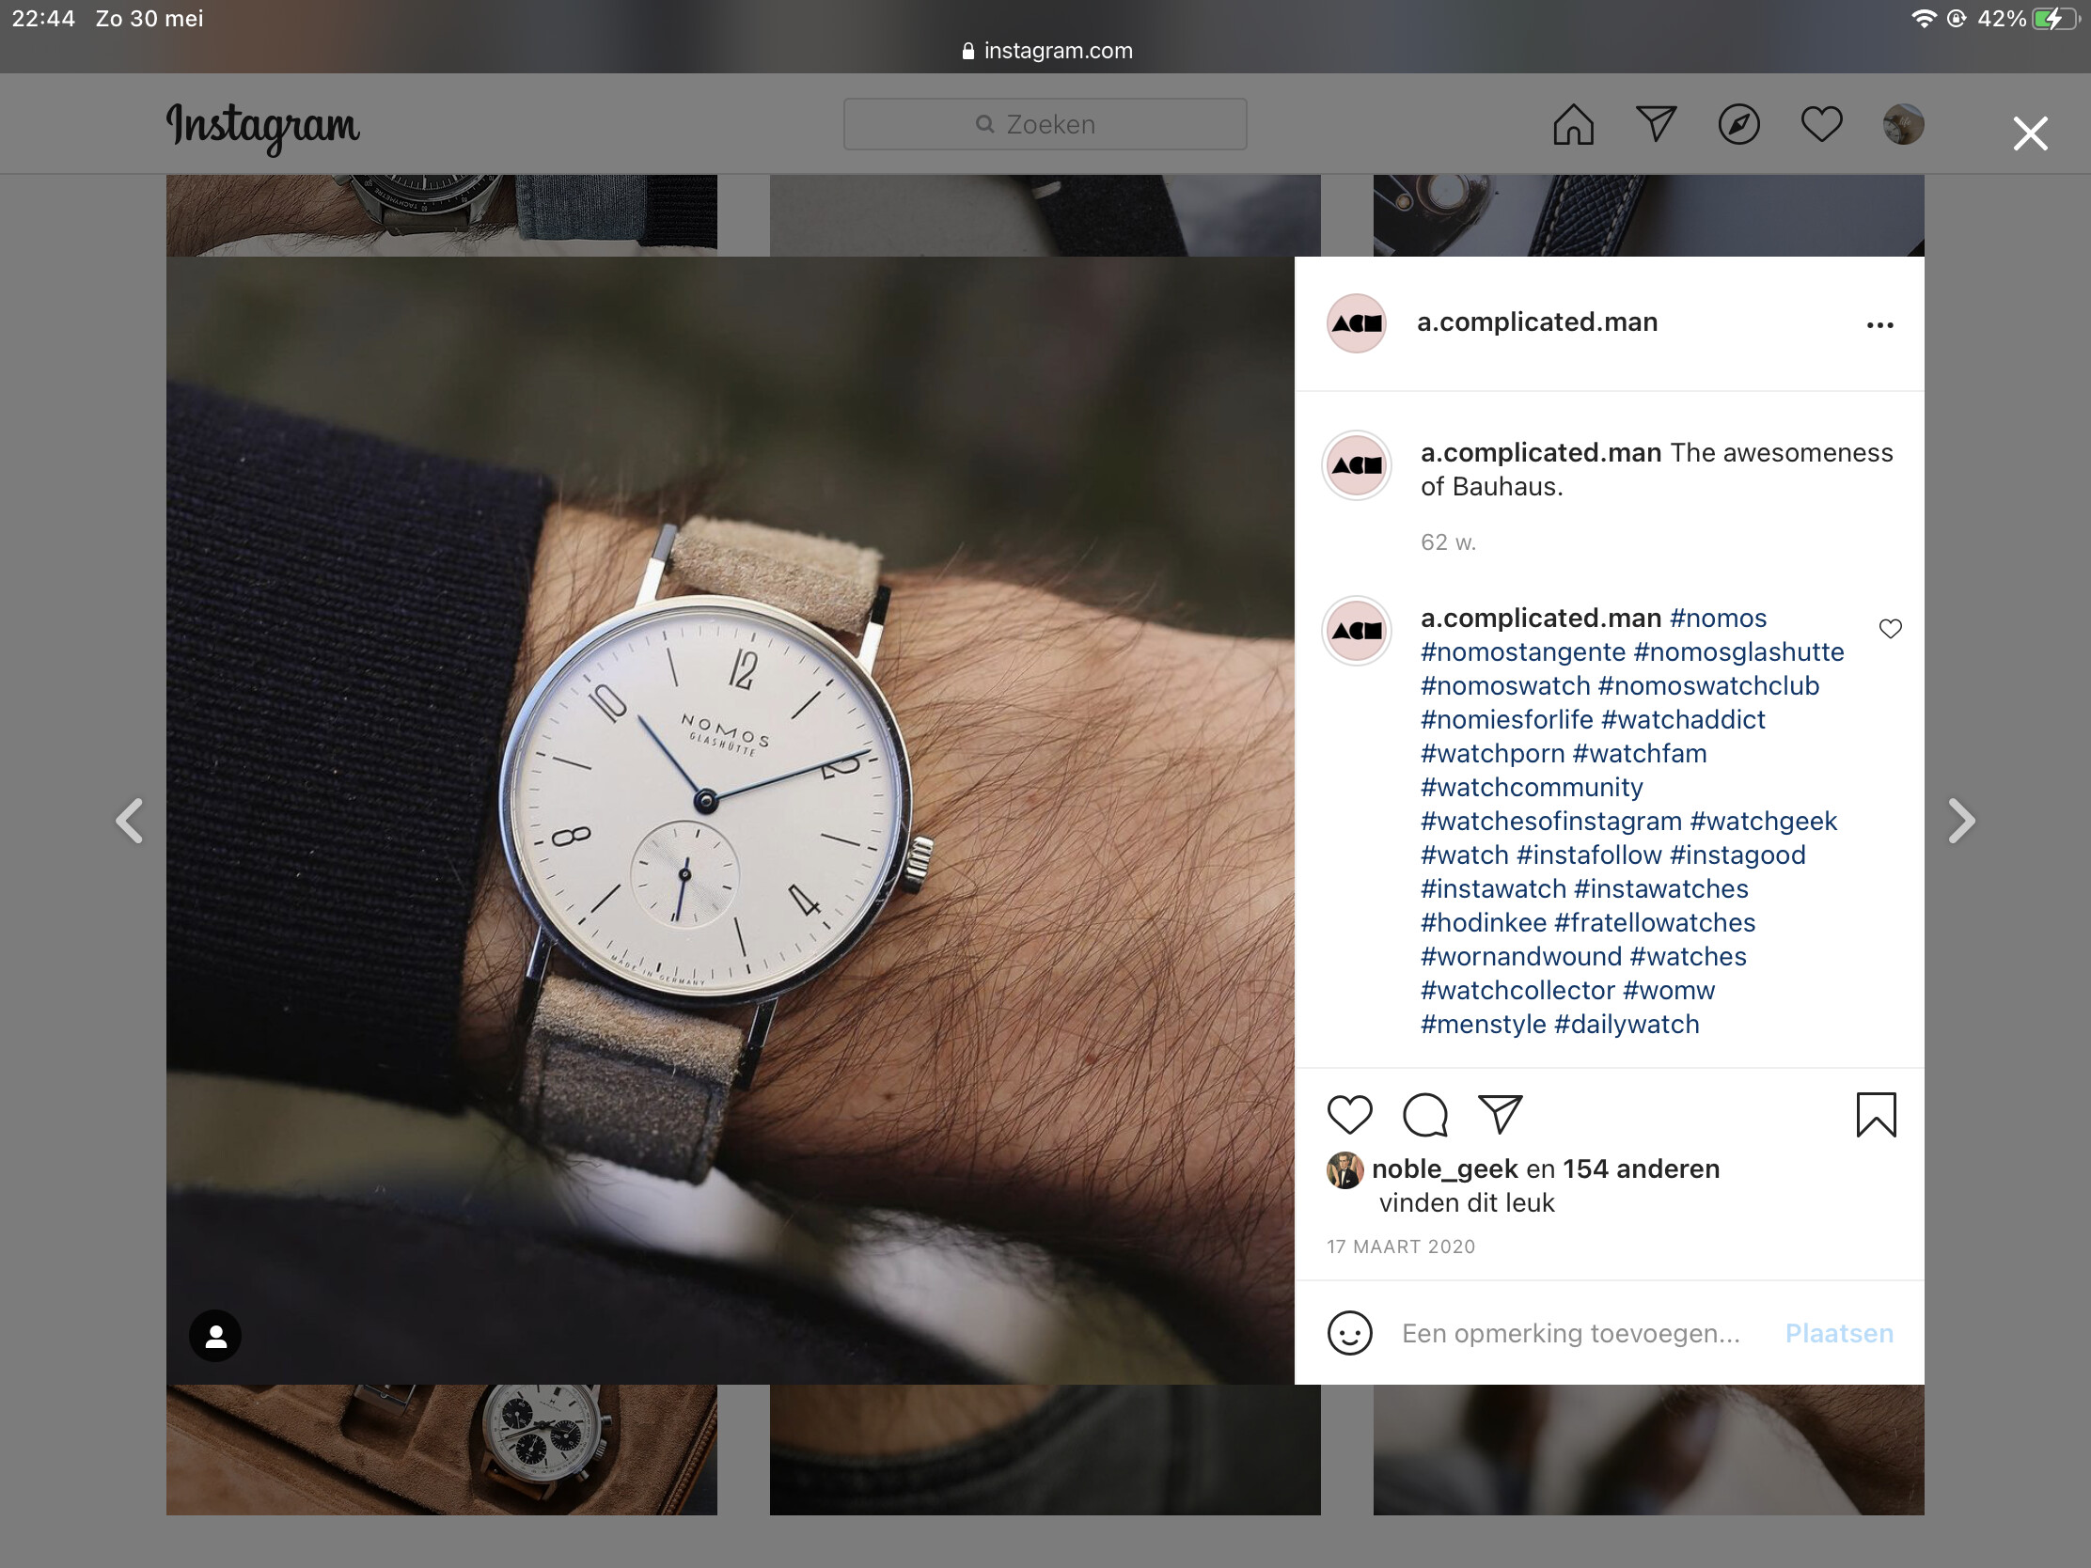Open #watchesofinstagram hashtag
The height and width of the screenshot is (1568, 2091).
(x=1551, y=822)
